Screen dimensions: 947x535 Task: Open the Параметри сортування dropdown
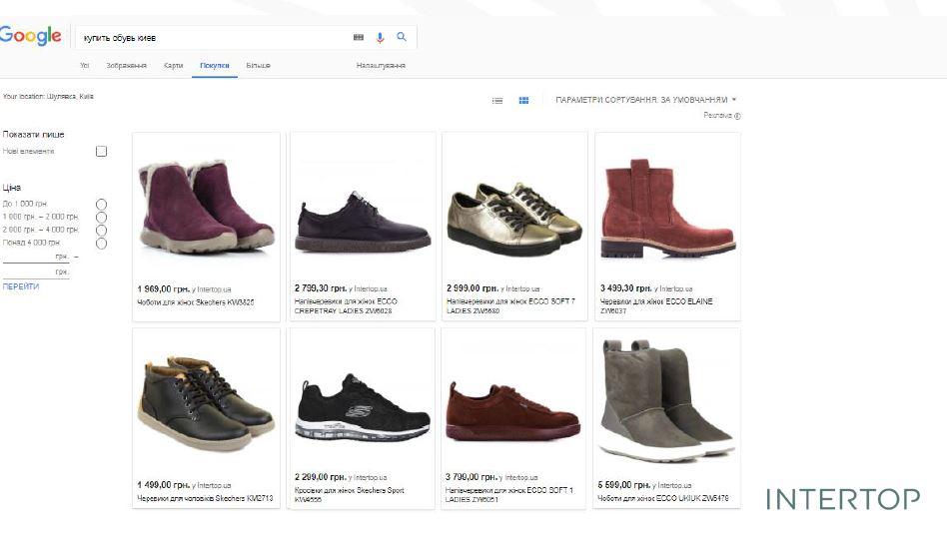pos(645,100)
